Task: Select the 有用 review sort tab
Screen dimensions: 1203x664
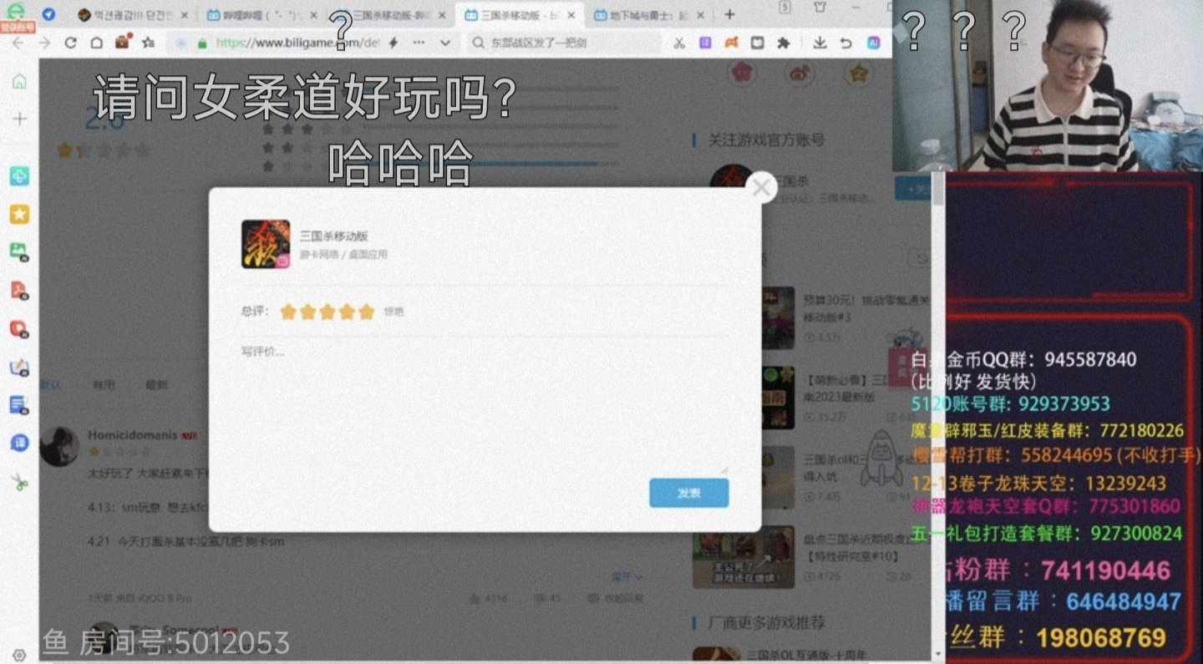Action: click(104, 385)
